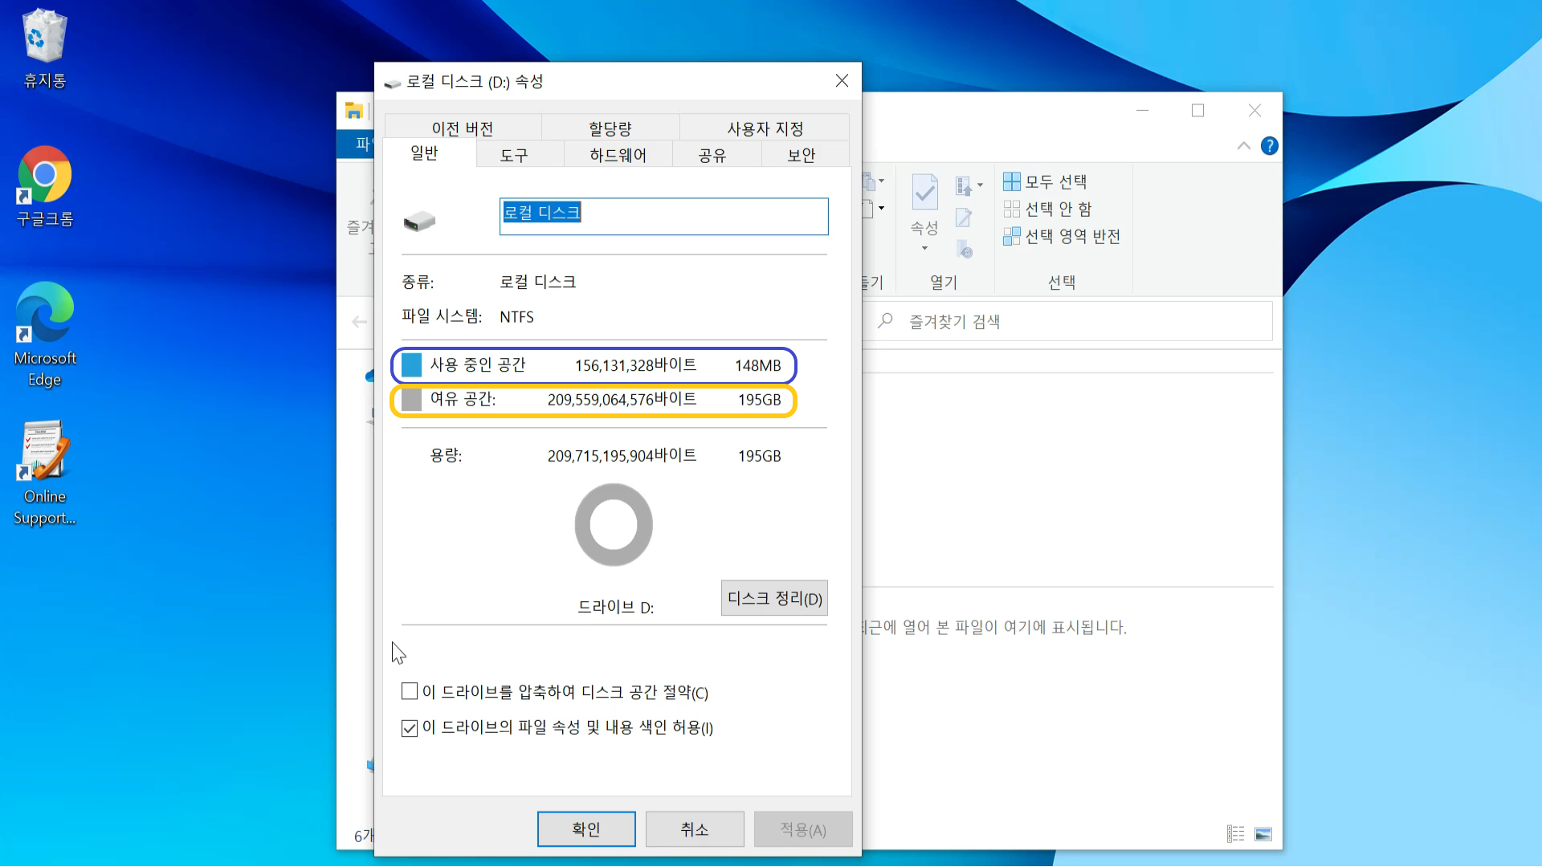Screen dimensions: 1542x867
Task: Click the 모두 선택 select all icon
Action: [1012, 182]
